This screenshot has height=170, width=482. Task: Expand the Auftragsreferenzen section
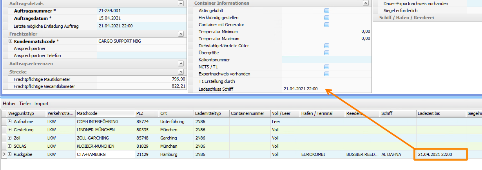click(x=181, y=63)
